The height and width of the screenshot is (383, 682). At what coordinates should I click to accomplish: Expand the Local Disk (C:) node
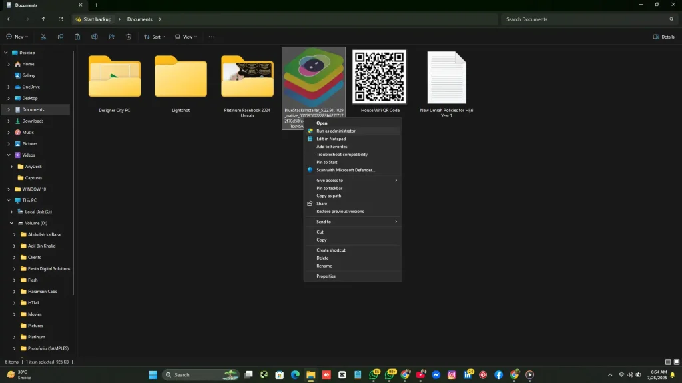12,212
